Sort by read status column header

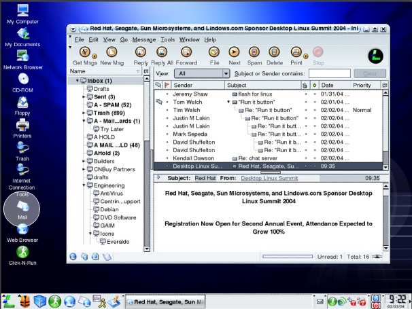(x=314, y=85)
